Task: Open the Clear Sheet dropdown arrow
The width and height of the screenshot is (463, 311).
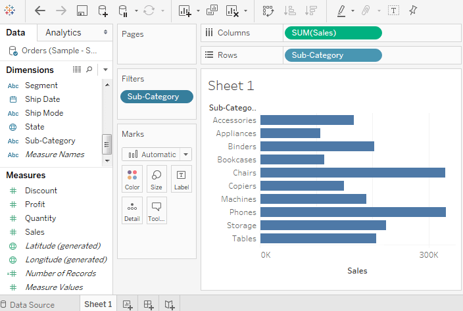Action: [246, 11]
